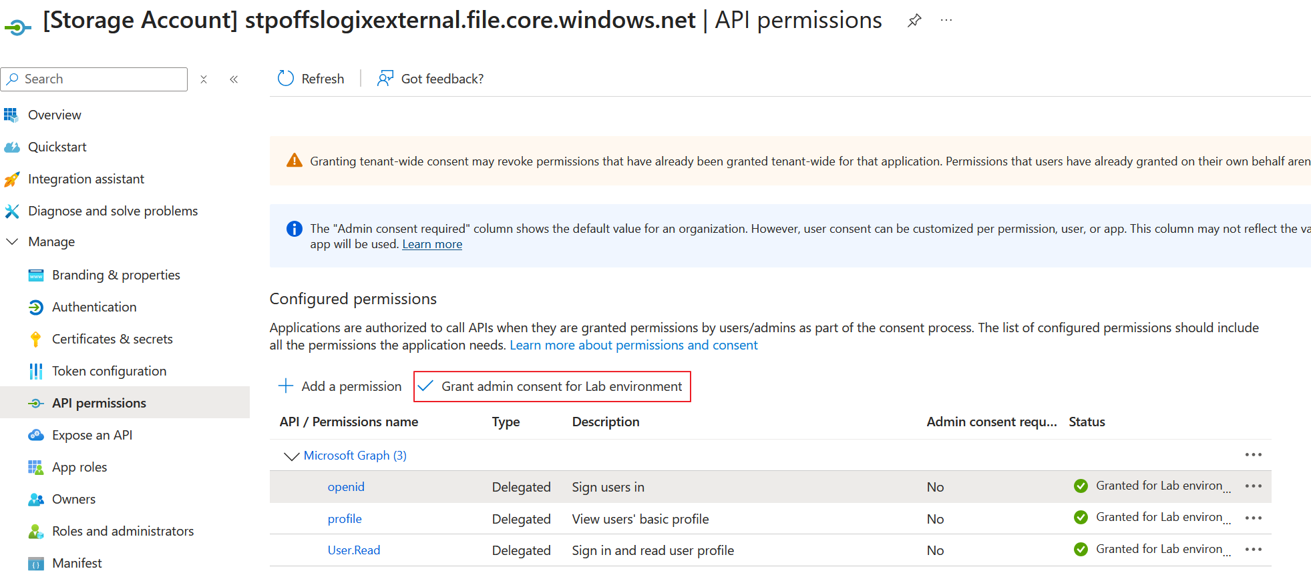The height and width of the screenshot is (581, 1311).
Task: Open the User.Read permission link
Action: [x=353, y=550]
